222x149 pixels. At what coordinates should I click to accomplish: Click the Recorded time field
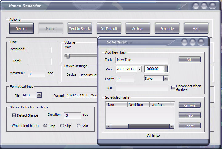point(40,50)
